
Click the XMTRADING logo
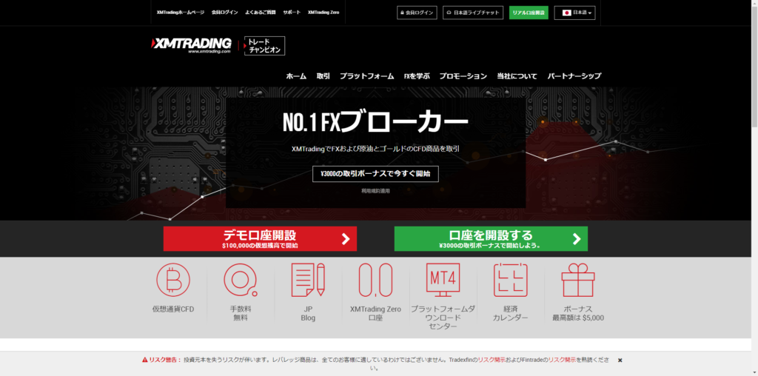pos(192,45)
